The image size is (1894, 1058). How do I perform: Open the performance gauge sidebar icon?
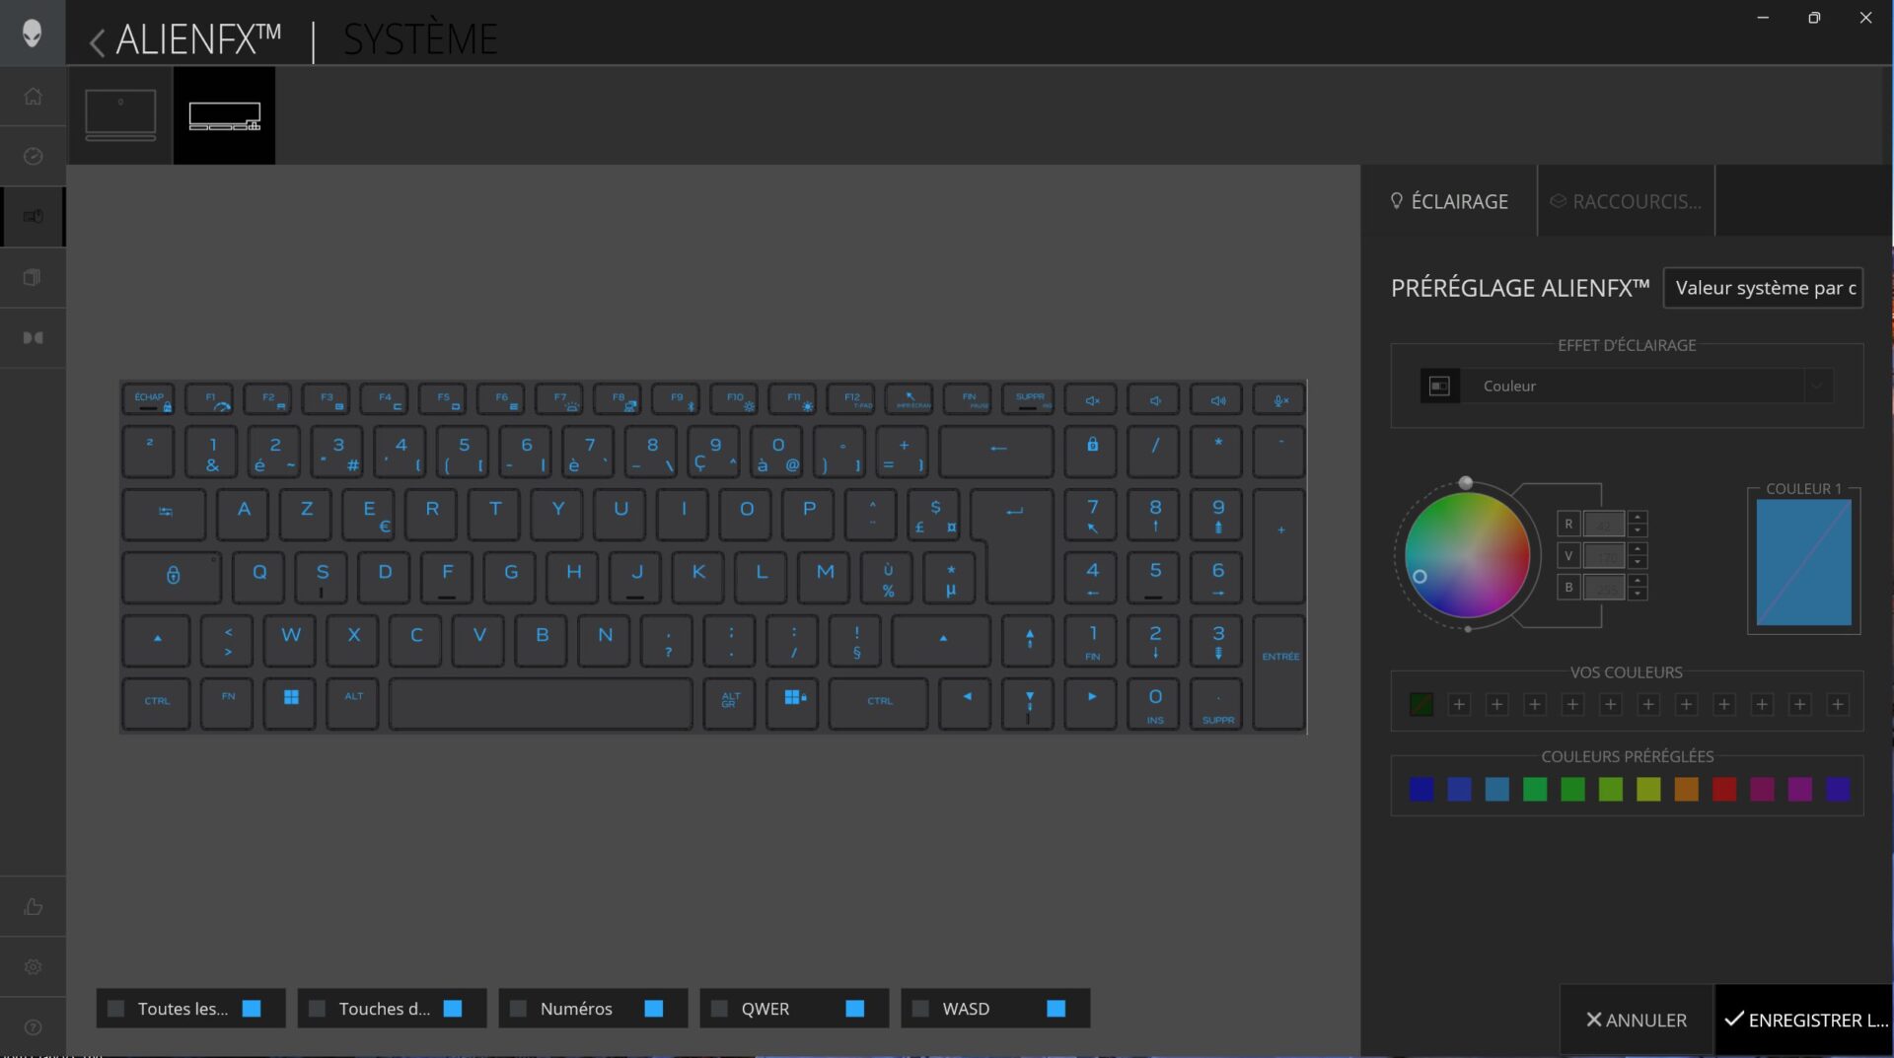(x=33, y=156)
